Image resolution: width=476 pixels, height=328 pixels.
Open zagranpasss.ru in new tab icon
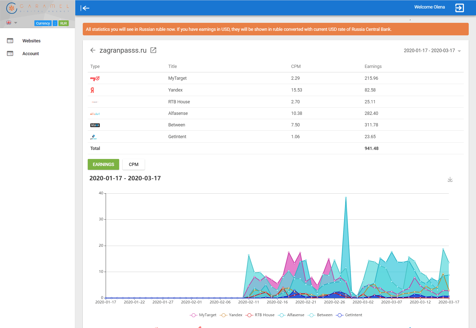click(x=153, y=50)
